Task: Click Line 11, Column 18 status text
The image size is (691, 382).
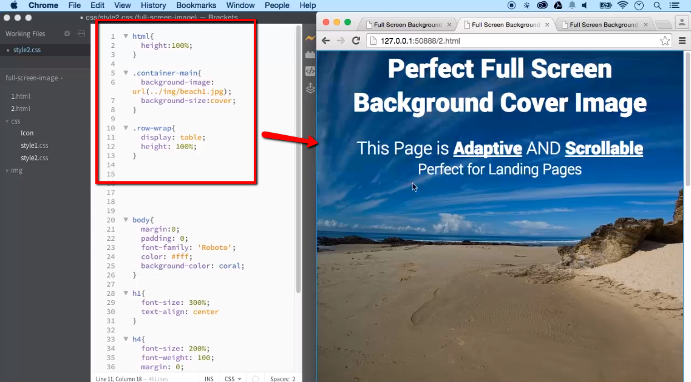Action: [x=118, y=378]
